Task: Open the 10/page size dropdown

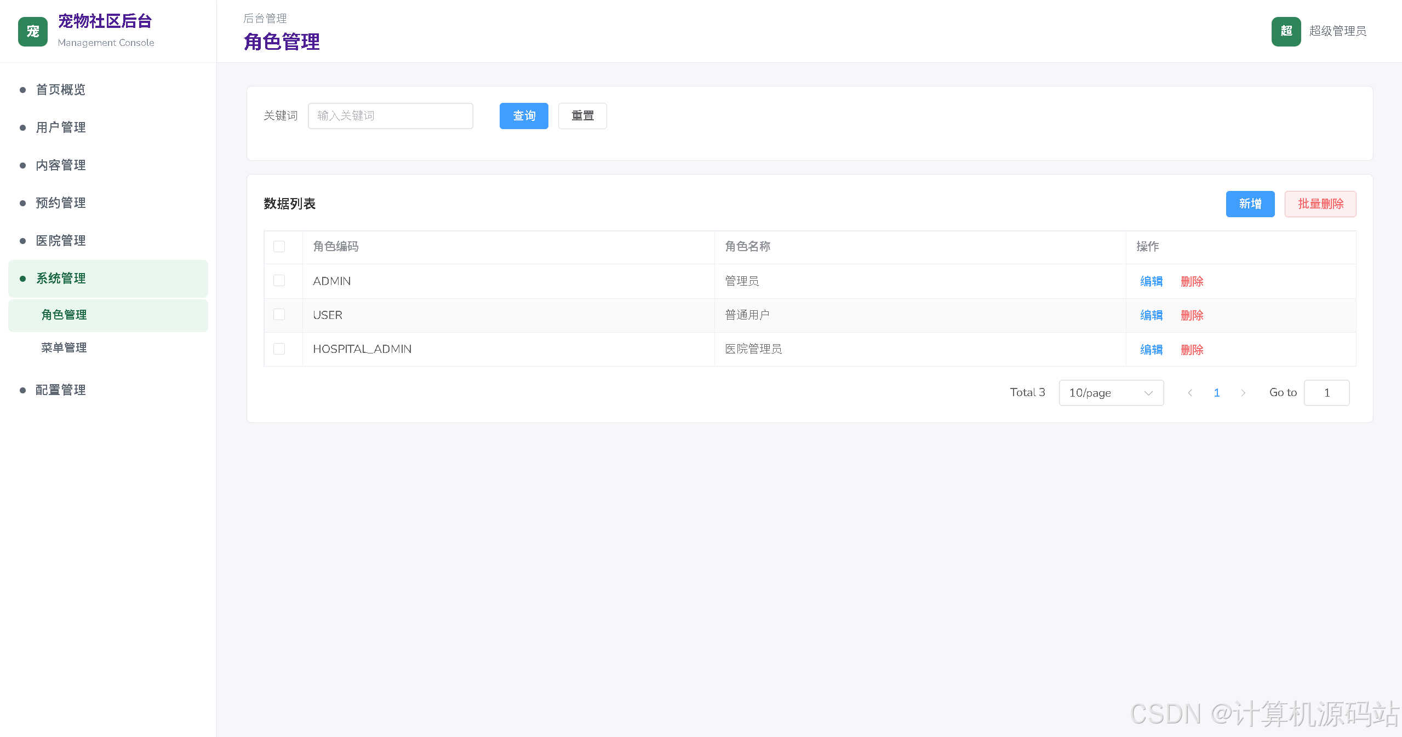Action: (1111, 393)
